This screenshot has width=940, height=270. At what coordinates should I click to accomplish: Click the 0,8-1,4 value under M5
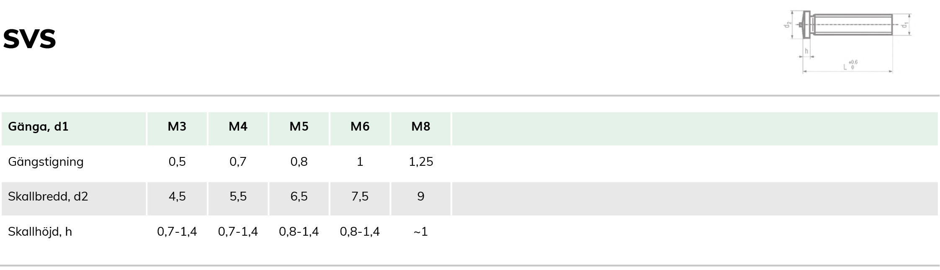[x=299, y=231]
